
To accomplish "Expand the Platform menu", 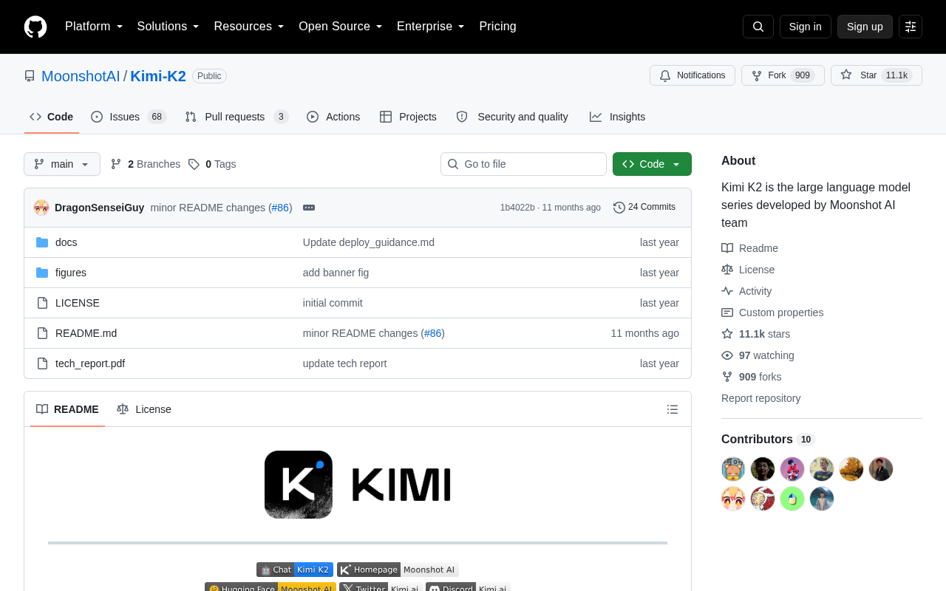I will (94, 27).
